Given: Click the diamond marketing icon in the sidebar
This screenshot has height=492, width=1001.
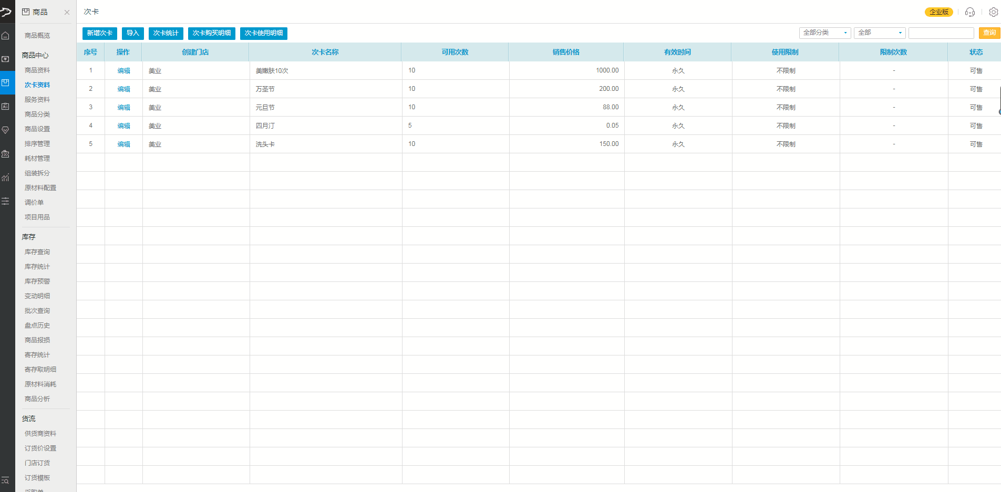Looking at the screenshot, I should [5, 130].
